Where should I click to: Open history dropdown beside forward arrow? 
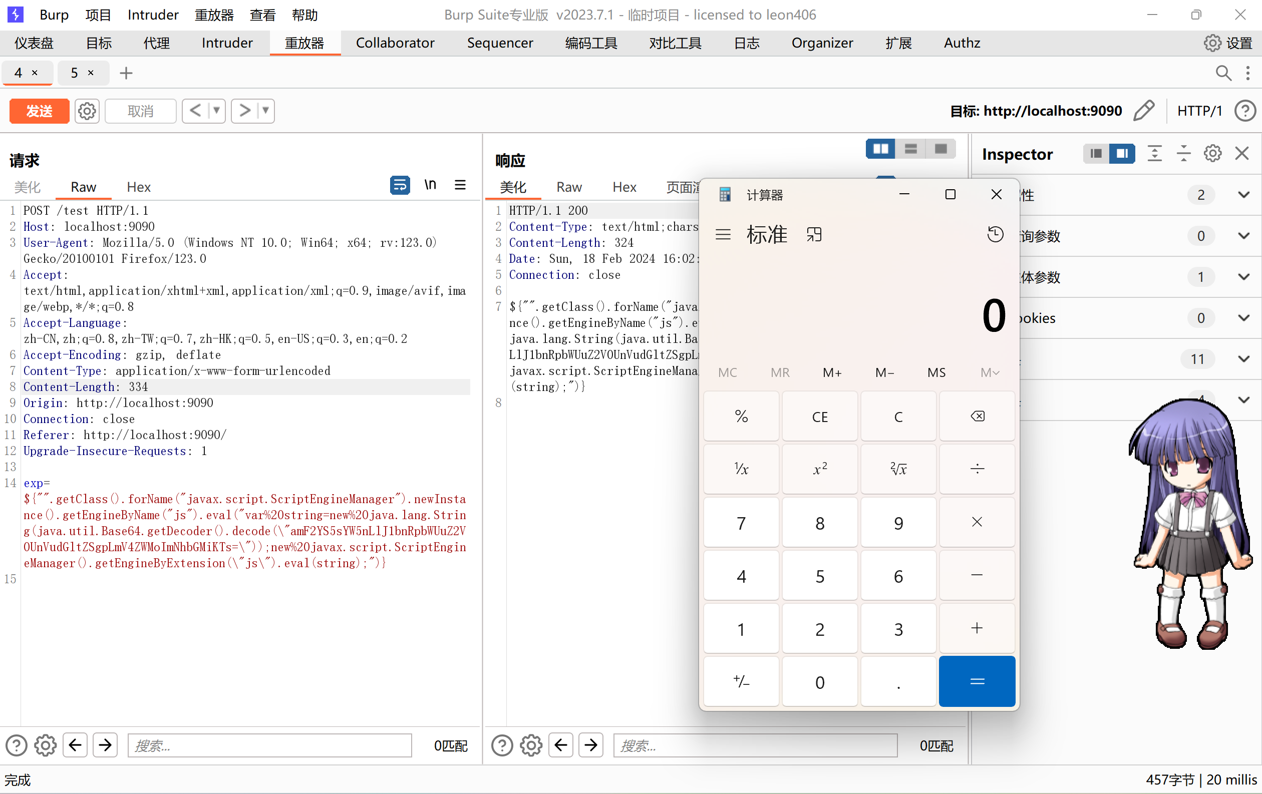tap(266, 111)
